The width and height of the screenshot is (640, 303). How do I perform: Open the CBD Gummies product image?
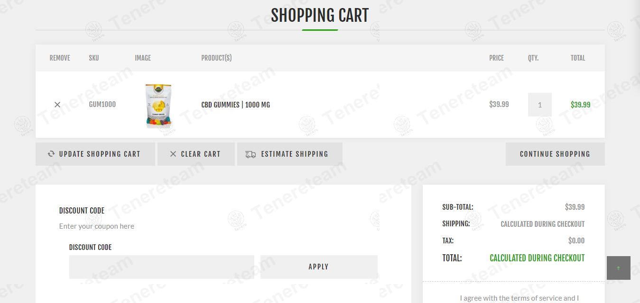point(158,106)
